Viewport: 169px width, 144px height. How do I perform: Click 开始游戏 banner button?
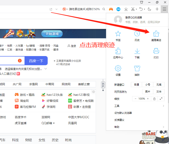coord(52,34)
